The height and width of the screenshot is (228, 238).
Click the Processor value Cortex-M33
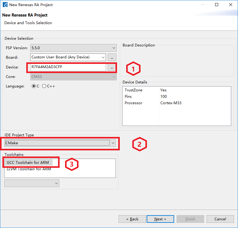(x=171, y=103)
